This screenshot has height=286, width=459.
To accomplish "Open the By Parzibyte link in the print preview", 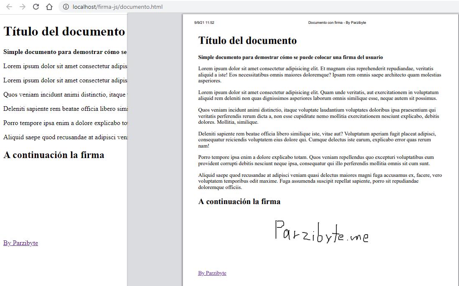I will (212, 273).
